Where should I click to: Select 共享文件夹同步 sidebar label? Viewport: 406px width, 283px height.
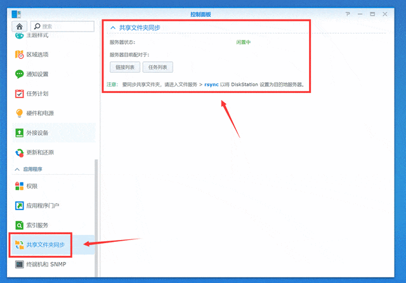point(46,245)
